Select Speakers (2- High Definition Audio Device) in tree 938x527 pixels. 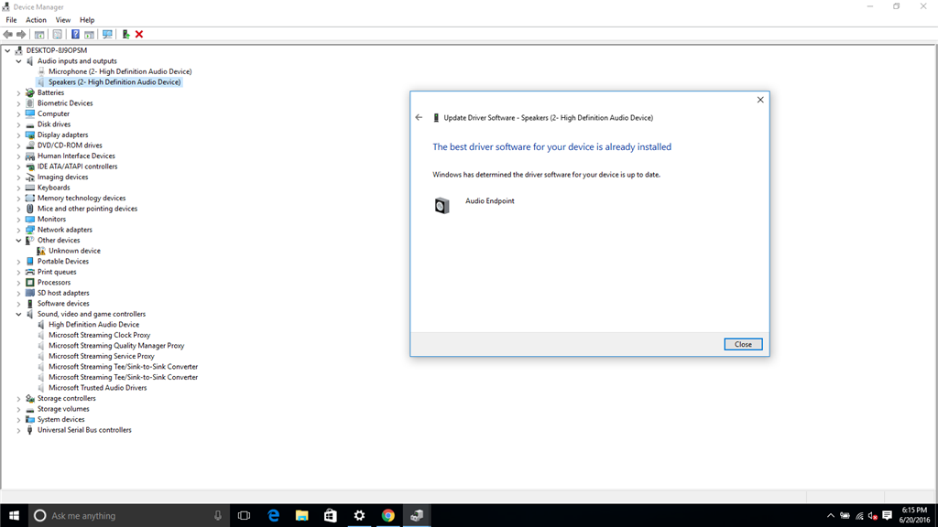click(x=115, y=82)
